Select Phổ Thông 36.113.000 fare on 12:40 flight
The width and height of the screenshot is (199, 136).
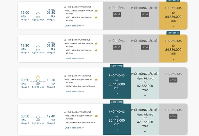tap(117, 120)
